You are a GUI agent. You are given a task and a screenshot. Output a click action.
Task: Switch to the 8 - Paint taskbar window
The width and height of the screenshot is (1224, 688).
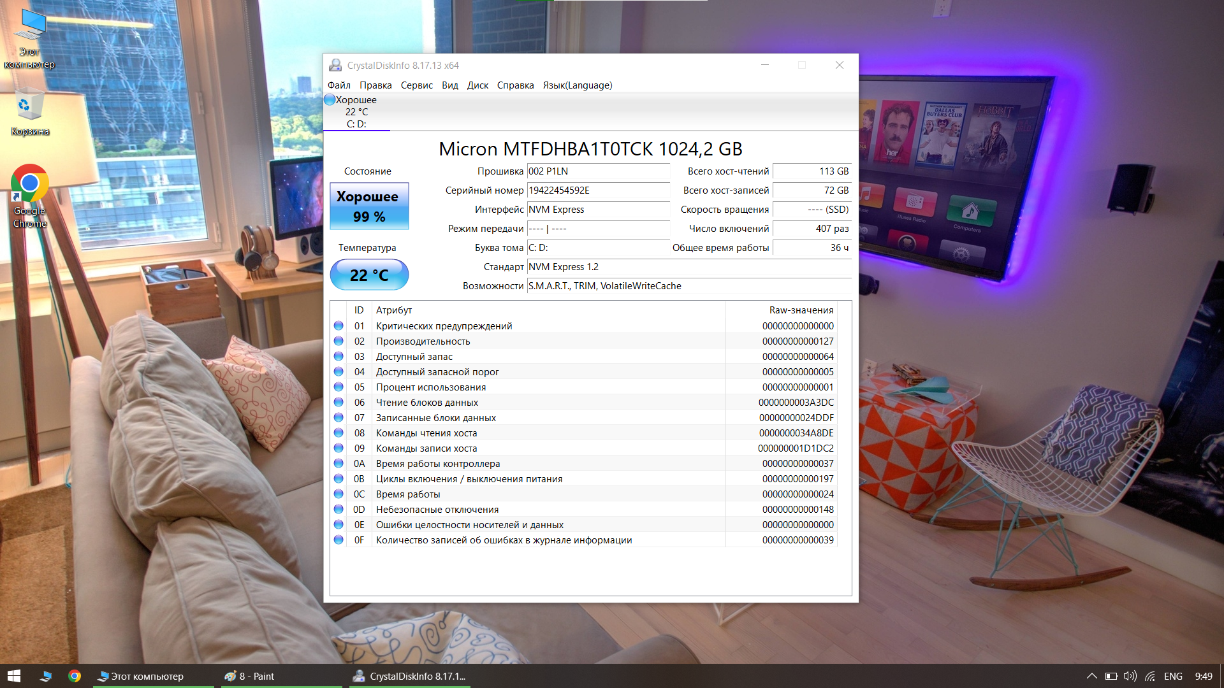point(256,676)
